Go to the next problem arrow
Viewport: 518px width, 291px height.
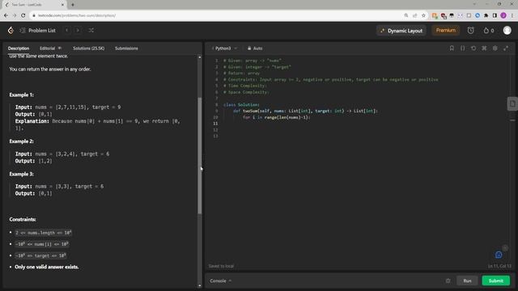click(x=78, y=31)
